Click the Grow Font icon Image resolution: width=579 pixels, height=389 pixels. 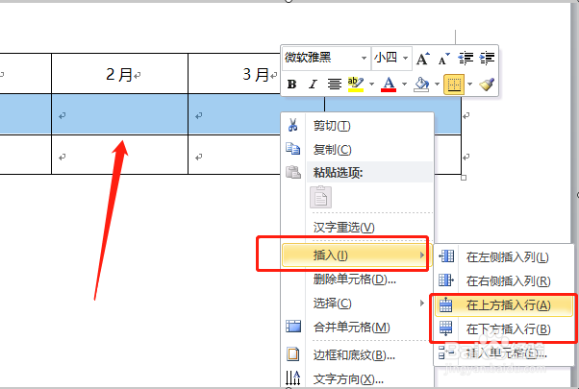(x=423, y=59)
